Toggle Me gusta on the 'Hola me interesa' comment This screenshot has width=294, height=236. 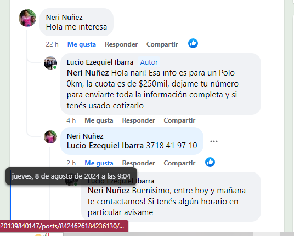[82, 44]
